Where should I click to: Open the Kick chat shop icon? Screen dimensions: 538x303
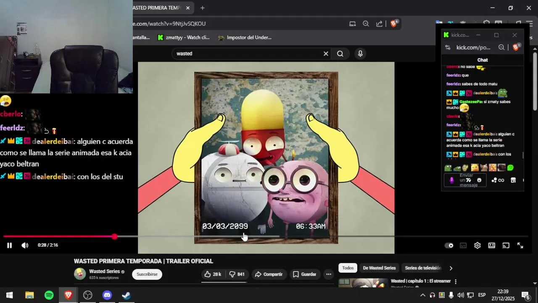[x=513, y=180]
